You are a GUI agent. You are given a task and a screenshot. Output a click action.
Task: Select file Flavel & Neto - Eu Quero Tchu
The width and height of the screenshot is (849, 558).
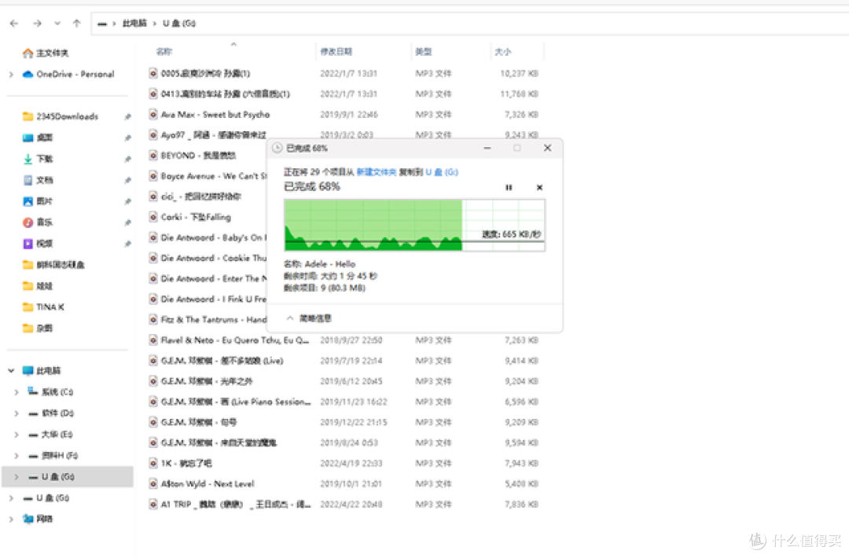point(235,340)
